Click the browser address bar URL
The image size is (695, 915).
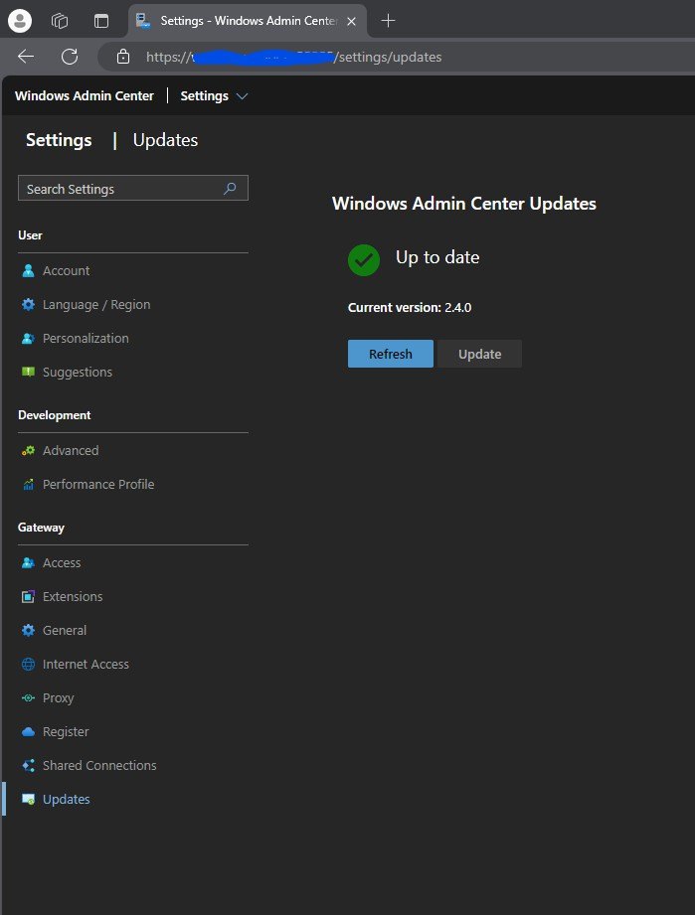pyautogui.click(x=293, y=57)
